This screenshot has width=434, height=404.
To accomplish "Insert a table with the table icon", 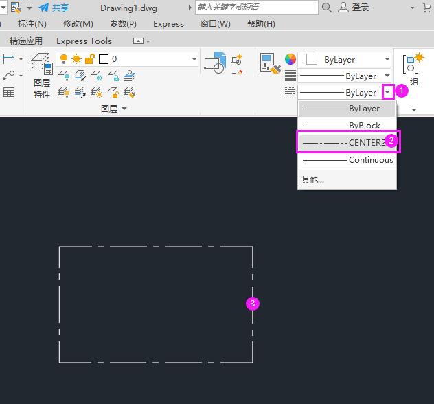I will coord(9,92).
